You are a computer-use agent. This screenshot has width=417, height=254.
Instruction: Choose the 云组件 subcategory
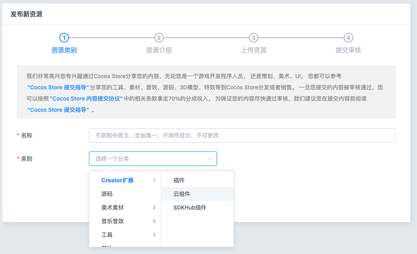click(198, 194)
